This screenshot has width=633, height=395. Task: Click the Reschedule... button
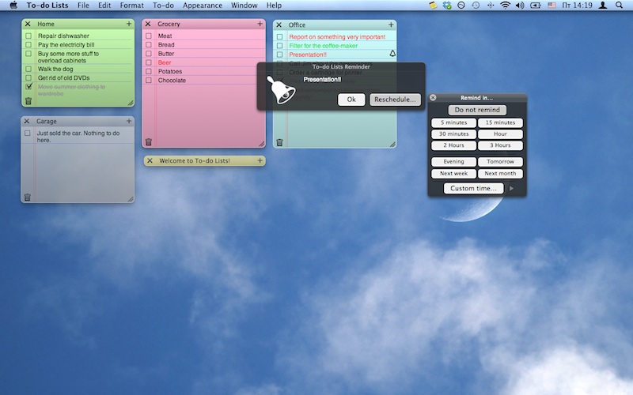click(x=395, y=100)
